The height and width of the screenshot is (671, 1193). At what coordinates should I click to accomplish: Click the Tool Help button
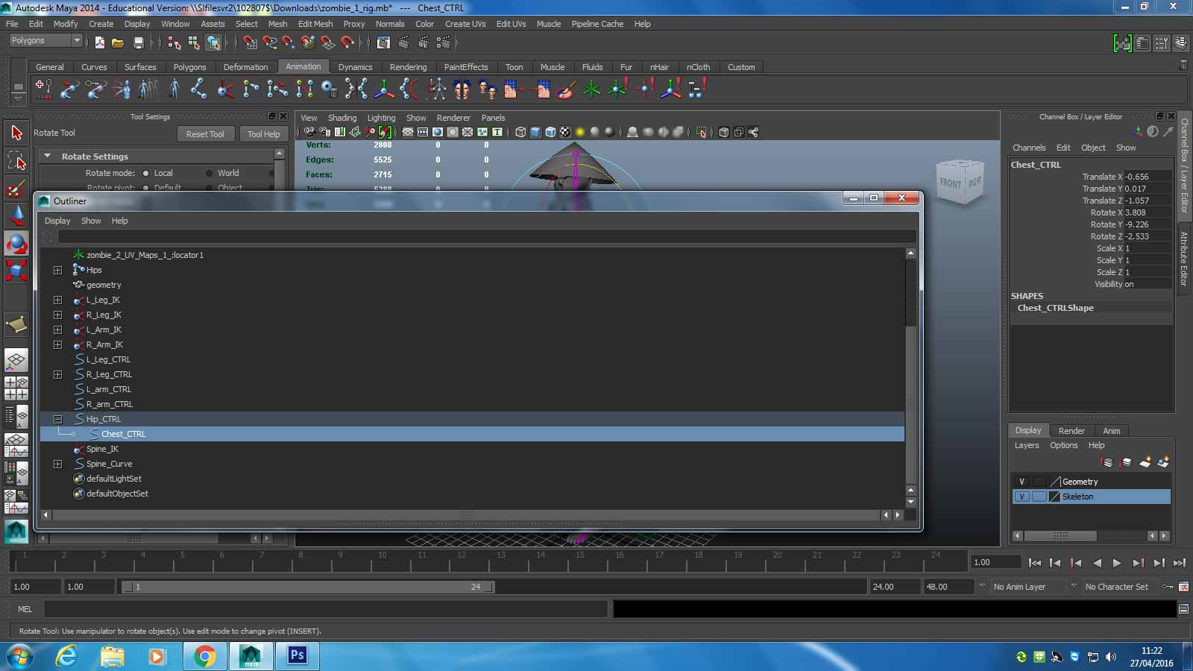pos(263,134)
